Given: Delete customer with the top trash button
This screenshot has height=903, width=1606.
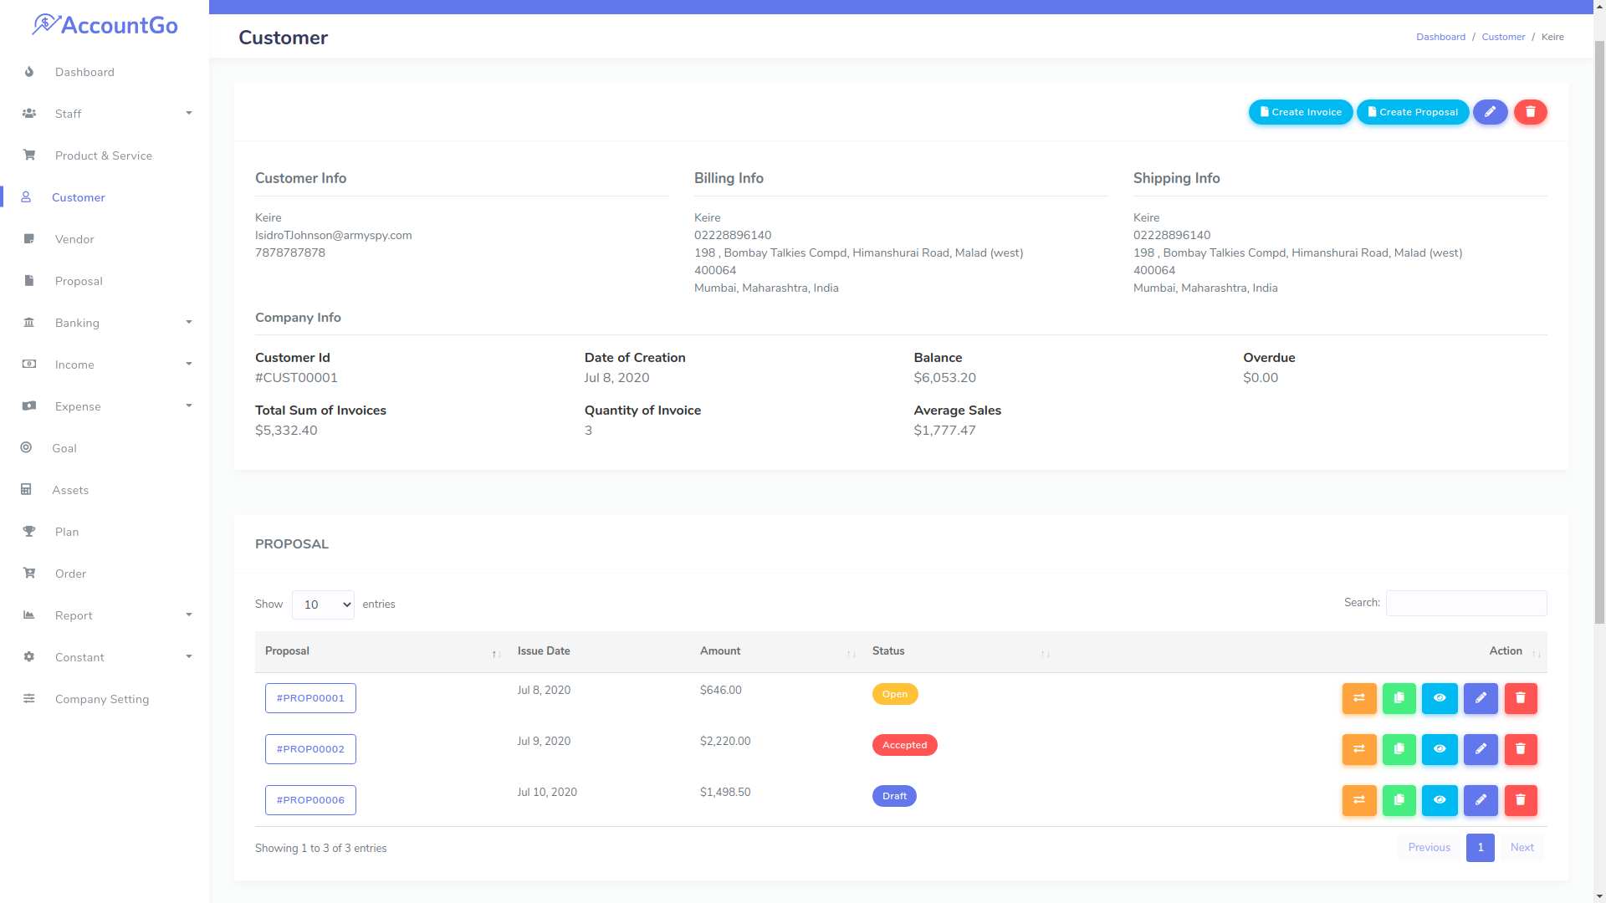Looking at the screenshot, I should pos(1531,112).
